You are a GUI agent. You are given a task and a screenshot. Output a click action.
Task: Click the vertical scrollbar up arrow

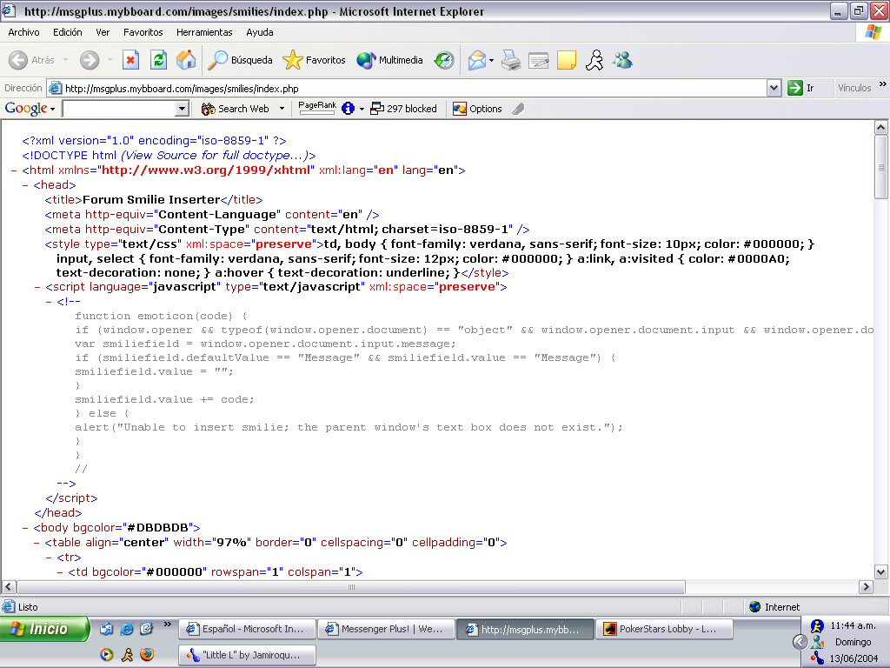(x=881, y=128)
